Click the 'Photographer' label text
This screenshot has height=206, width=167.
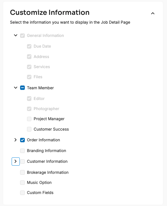[46, 109]
